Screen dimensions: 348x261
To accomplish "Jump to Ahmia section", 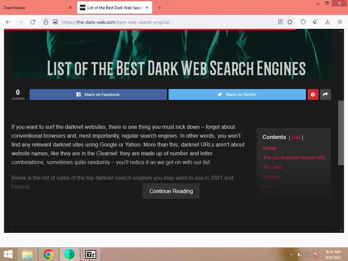I will tap(269, 148).
